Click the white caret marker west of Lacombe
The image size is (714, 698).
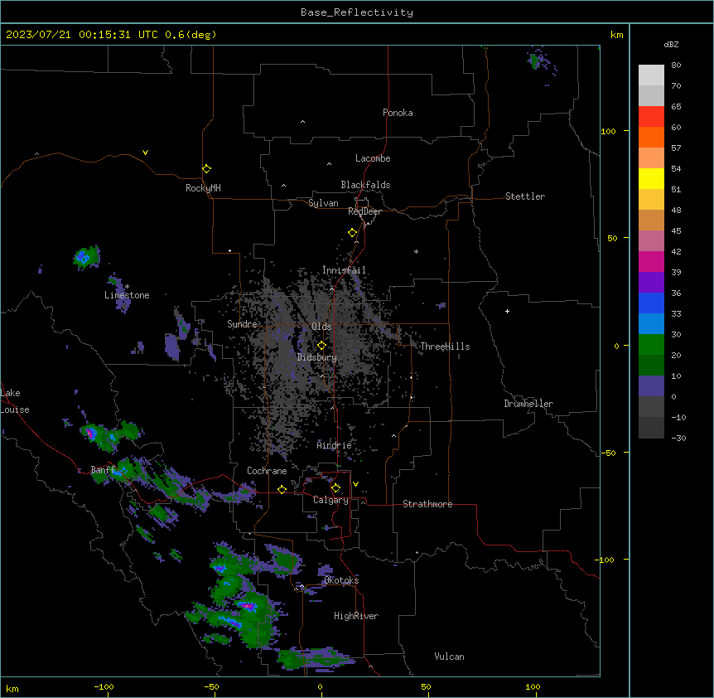329,163
